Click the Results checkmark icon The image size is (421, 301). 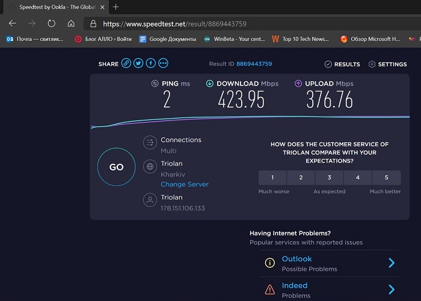pos(328,64)
